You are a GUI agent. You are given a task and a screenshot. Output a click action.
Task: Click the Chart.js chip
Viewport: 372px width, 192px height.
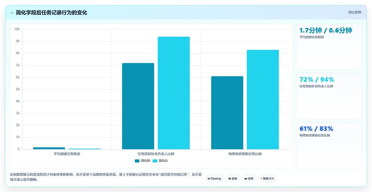click(214, 179)
